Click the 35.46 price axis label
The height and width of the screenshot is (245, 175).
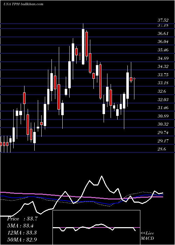[x=163, y=50]
